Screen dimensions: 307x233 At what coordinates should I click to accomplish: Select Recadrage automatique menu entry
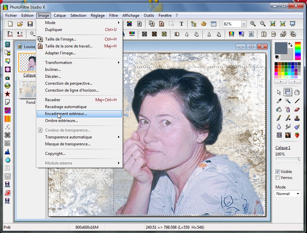[79, 107]
